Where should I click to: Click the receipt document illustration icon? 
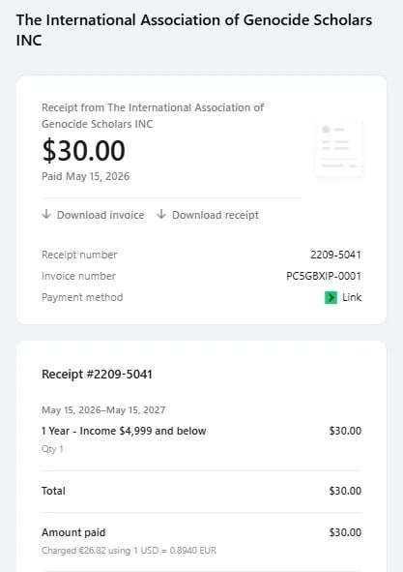point(339,150)
